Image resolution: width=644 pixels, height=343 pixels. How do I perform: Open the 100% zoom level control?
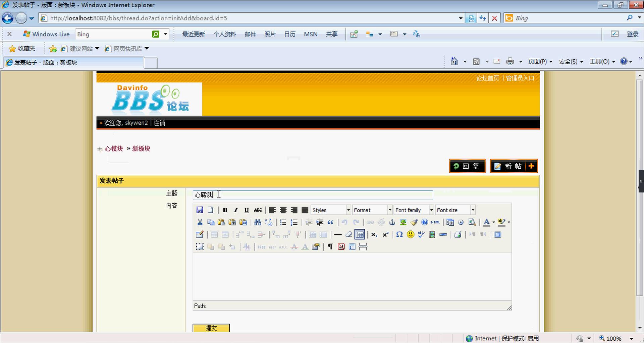click(616, 338)
